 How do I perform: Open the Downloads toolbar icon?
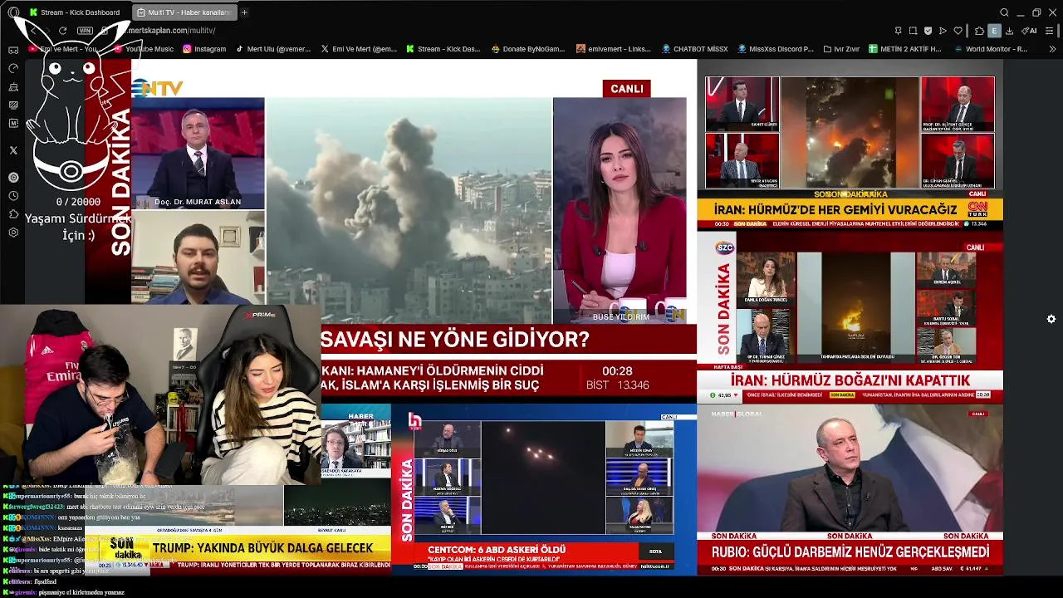point(1009,31)
